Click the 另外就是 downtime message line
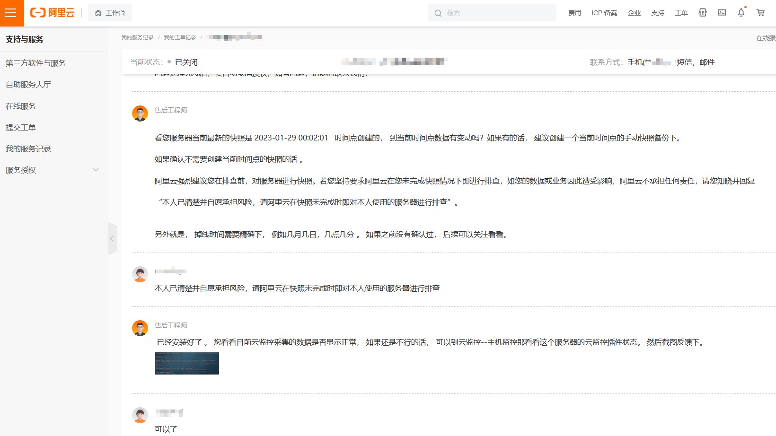The width and height of the screenshot is (776, 436). point(332,234)
